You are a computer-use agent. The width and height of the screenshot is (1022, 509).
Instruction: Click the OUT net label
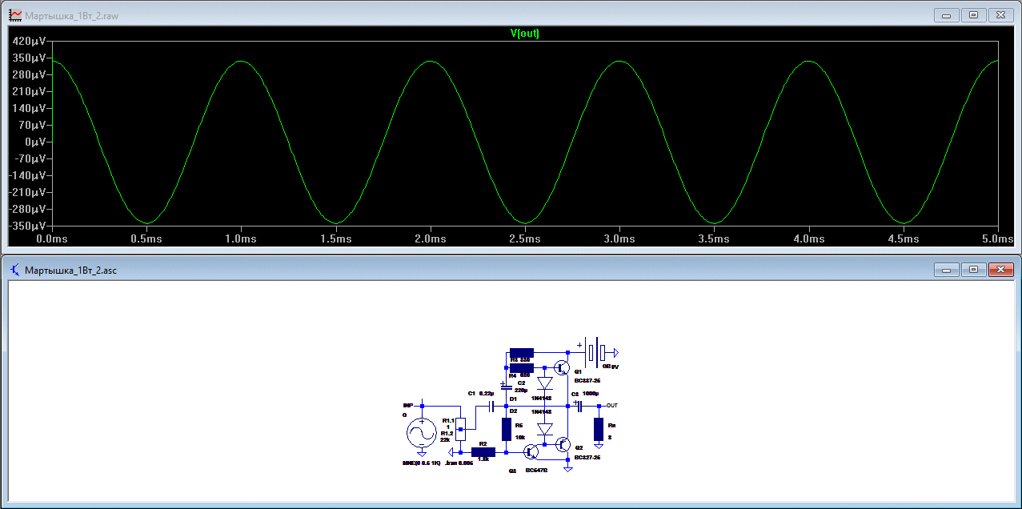click(612, 406)
